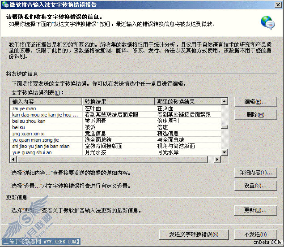Select the 'yu quan mian zong jie' row
Image resolution: width=284 pixels, height=247 pixels.
(115, 140)
